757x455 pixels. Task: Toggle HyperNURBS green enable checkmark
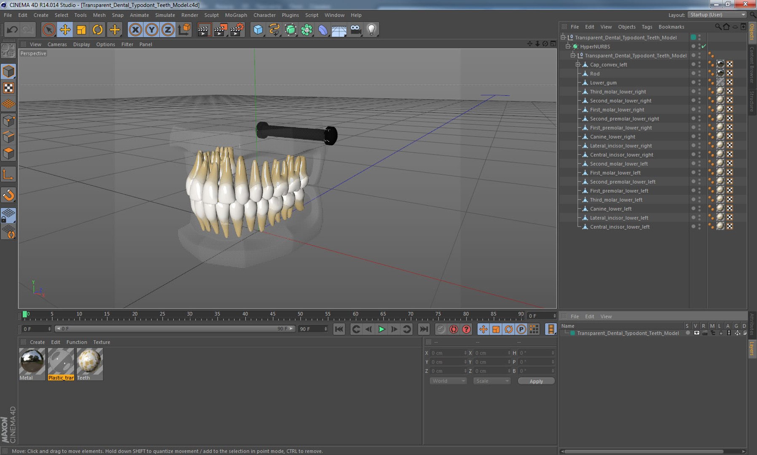click(x=704, y=46)
